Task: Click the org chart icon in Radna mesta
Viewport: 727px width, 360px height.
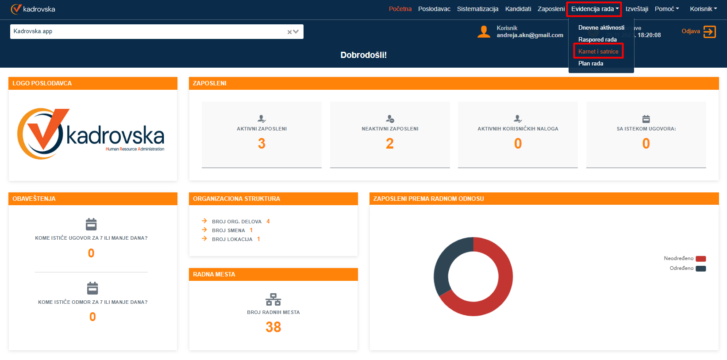Action: (x=273, y=299)
